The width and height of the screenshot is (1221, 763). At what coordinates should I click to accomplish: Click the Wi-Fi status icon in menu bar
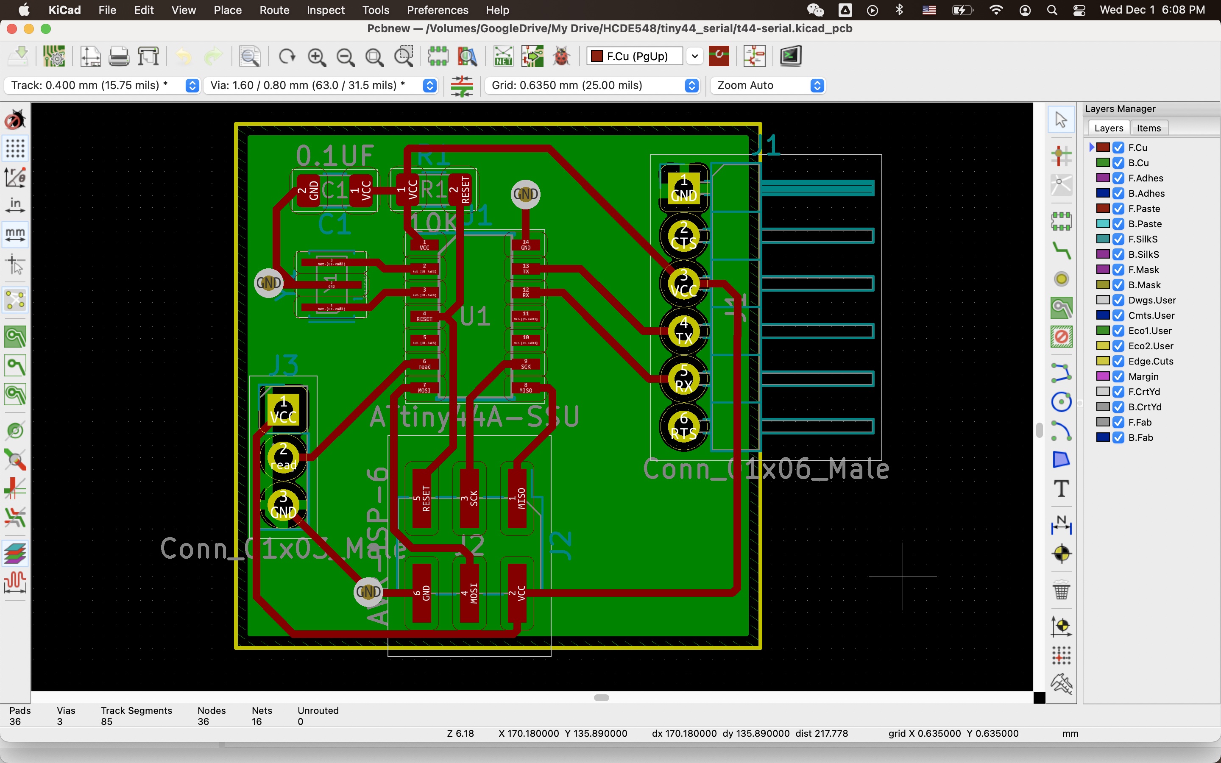tap(996, 10)
